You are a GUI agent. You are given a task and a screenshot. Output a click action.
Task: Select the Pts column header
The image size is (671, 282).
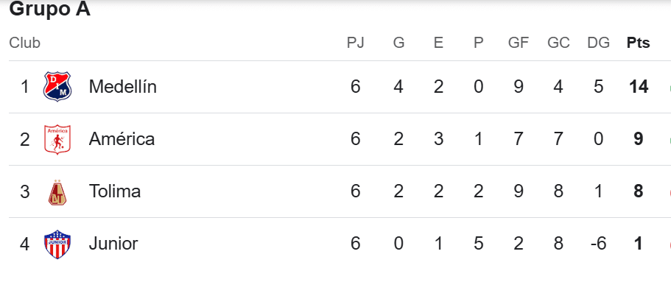(638, 43)
